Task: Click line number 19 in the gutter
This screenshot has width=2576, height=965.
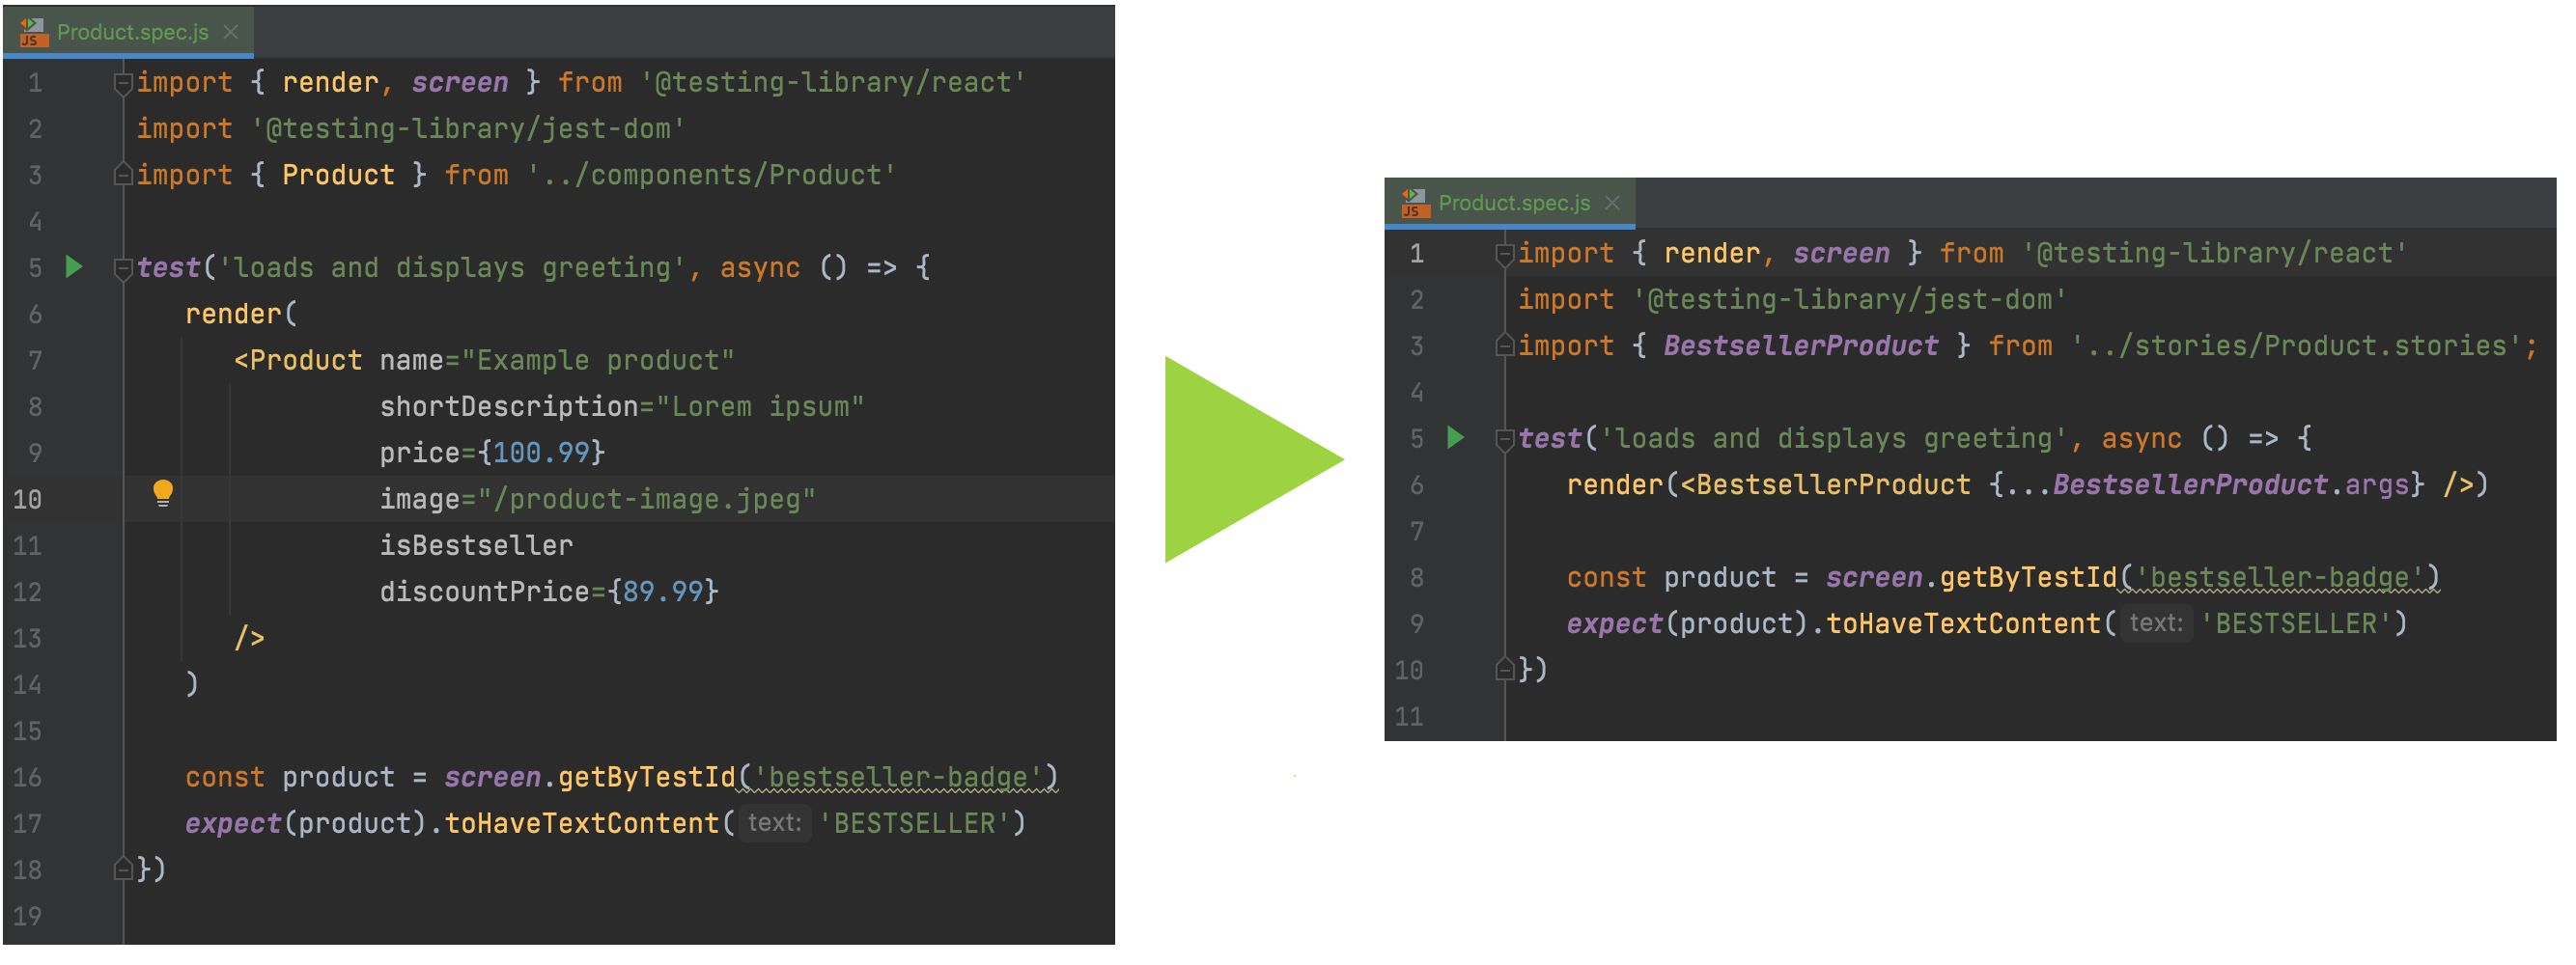Action: coord(28,916)
